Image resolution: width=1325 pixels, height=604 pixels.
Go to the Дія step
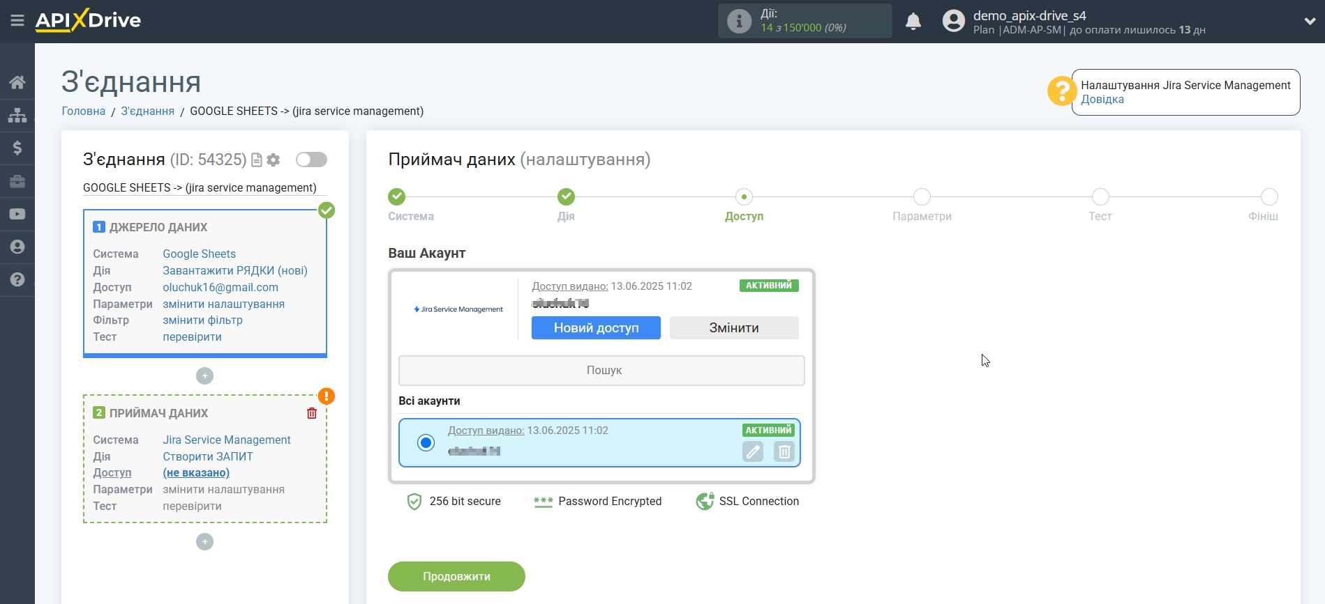point(566,196)
